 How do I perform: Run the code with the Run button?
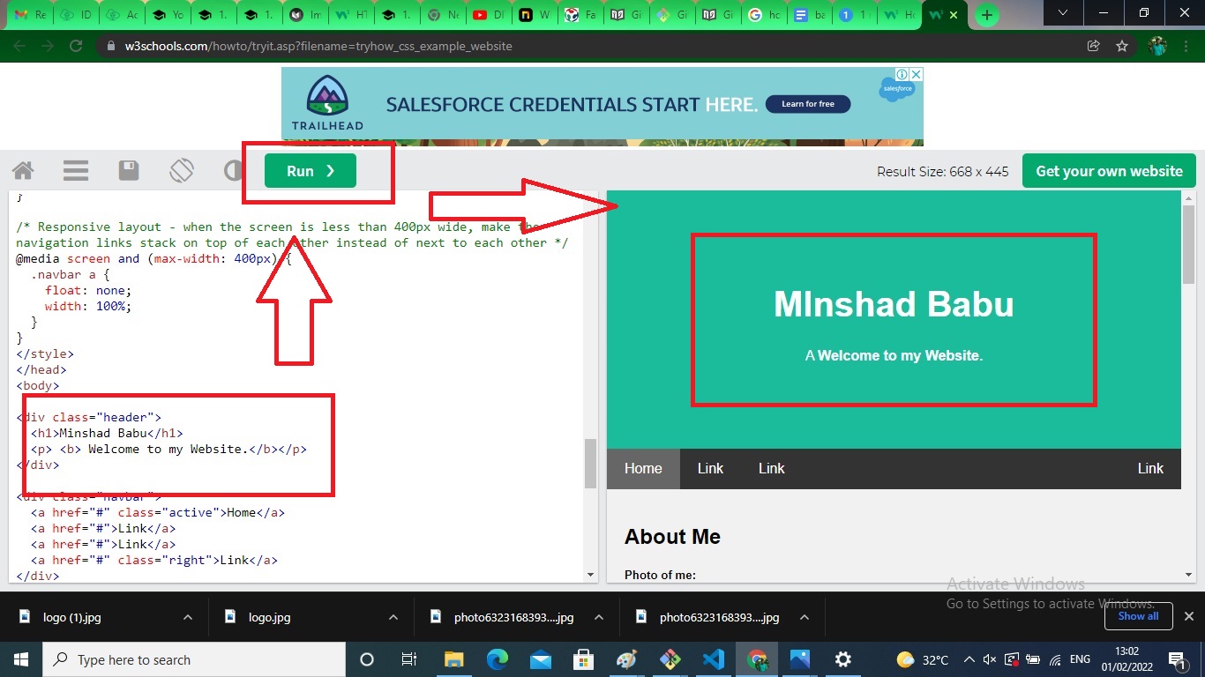pos(309,170)
